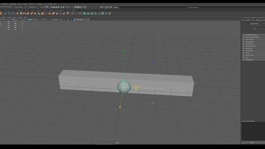Select the green wireframe sphere
The height and width of the screenshot is (149, 265).
click(124, 87)
